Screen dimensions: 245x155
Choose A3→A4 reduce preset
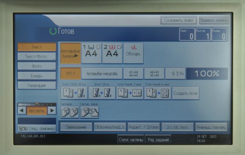133,73
